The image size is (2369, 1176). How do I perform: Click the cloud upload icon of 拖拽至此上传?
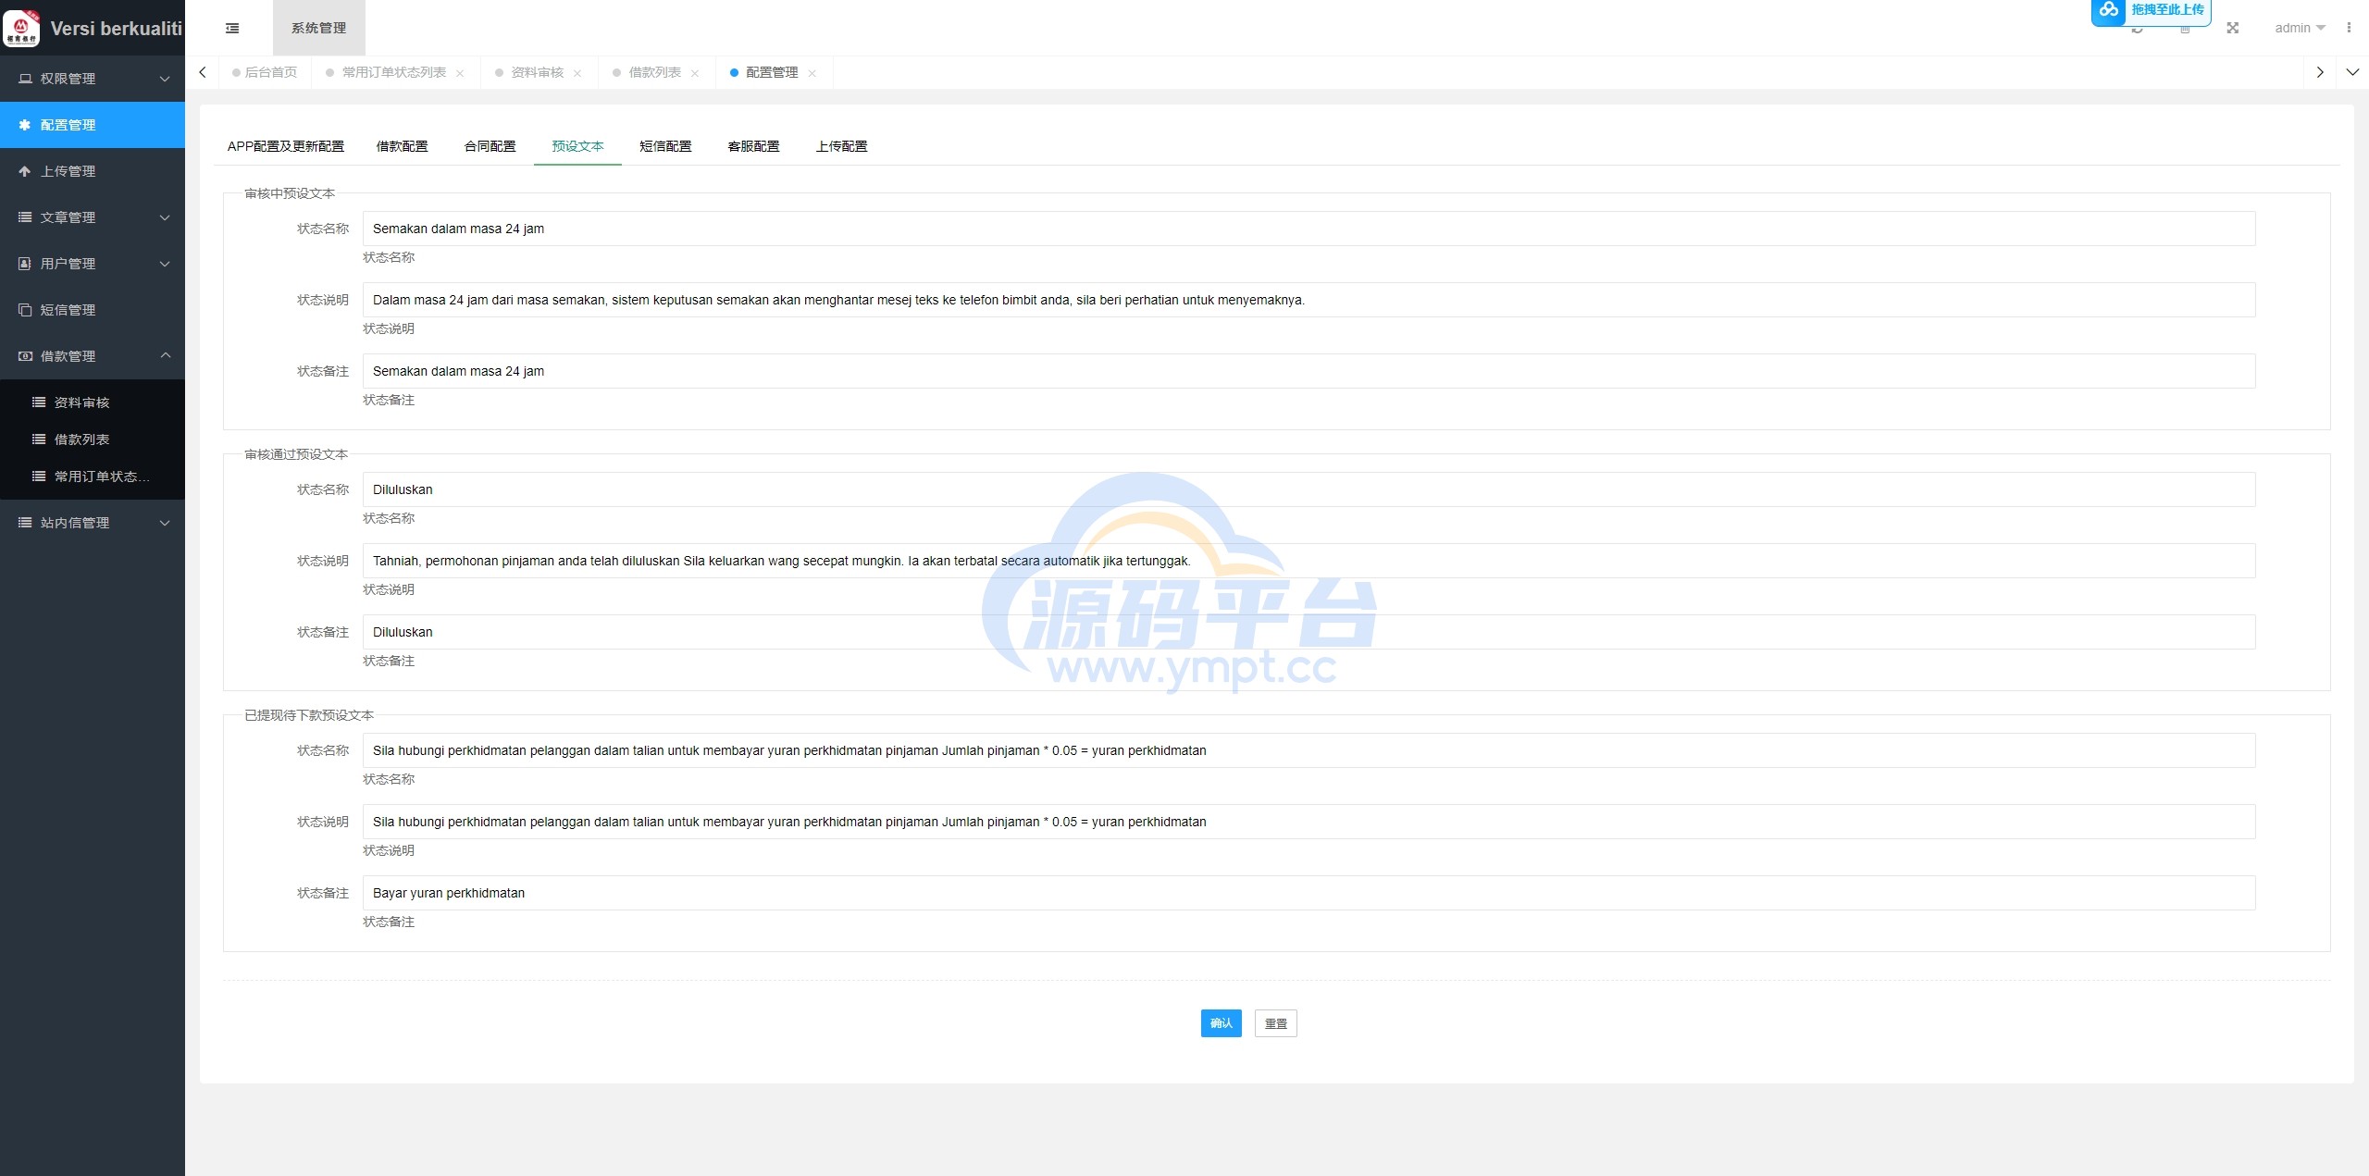[x=2109, y=9]
